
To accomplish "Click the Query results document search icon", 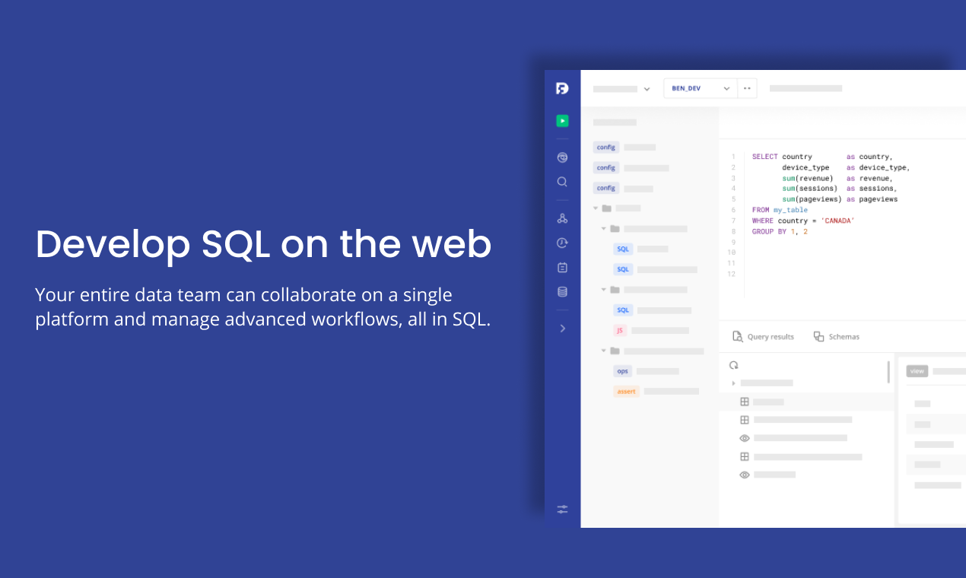I will click(737, 336).
